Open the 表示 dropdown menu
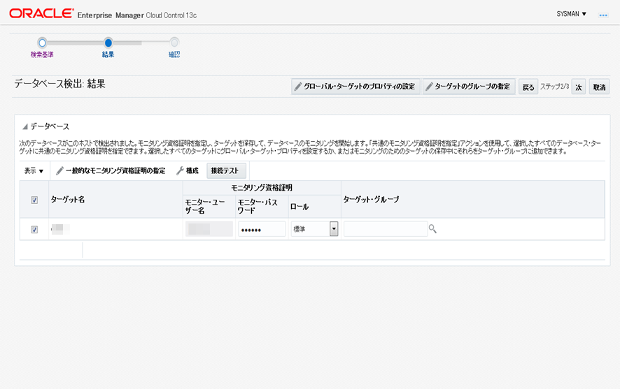Screen dimensions: 620x389 34,171
